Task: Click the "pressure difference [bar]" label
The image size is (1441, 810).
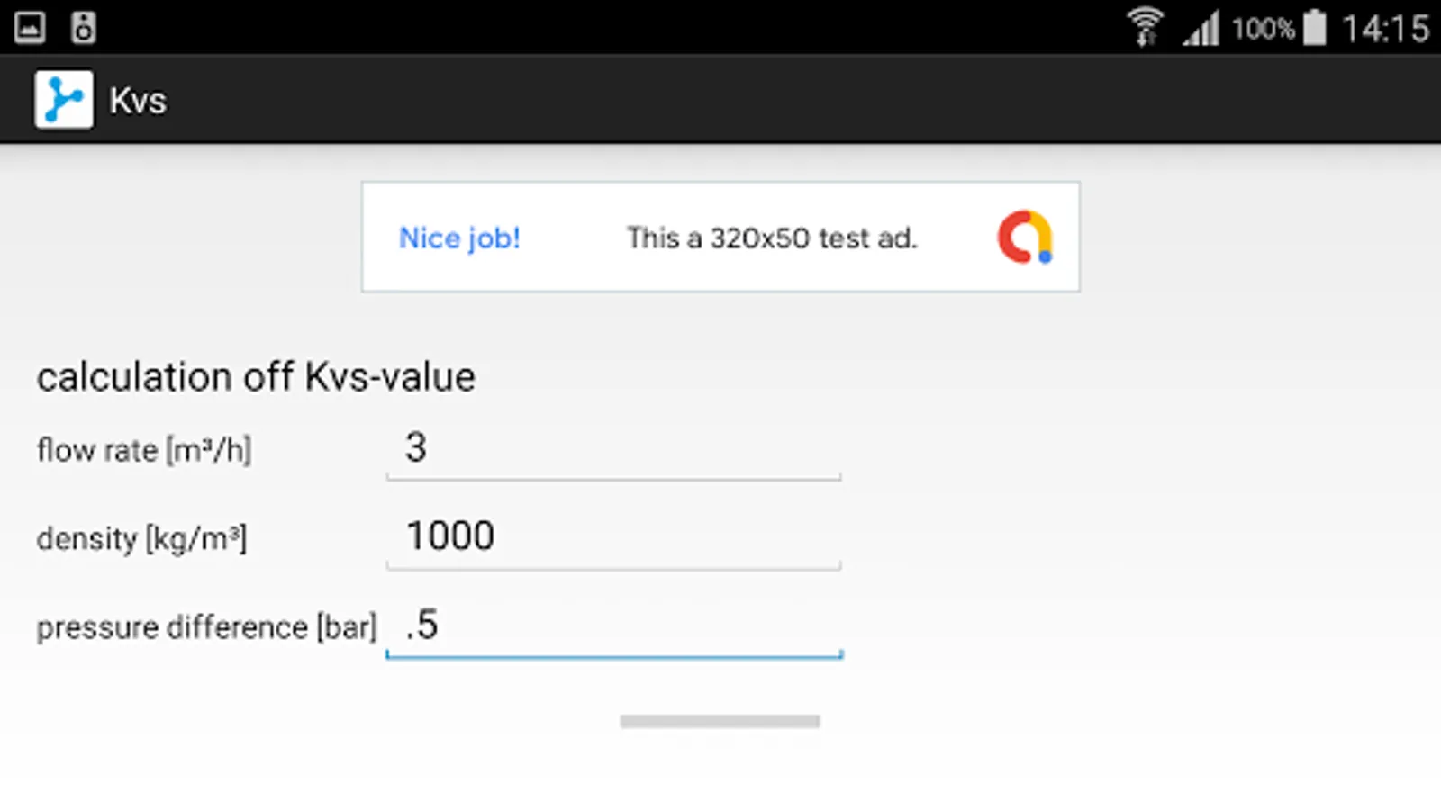Action: click(206, 627)
